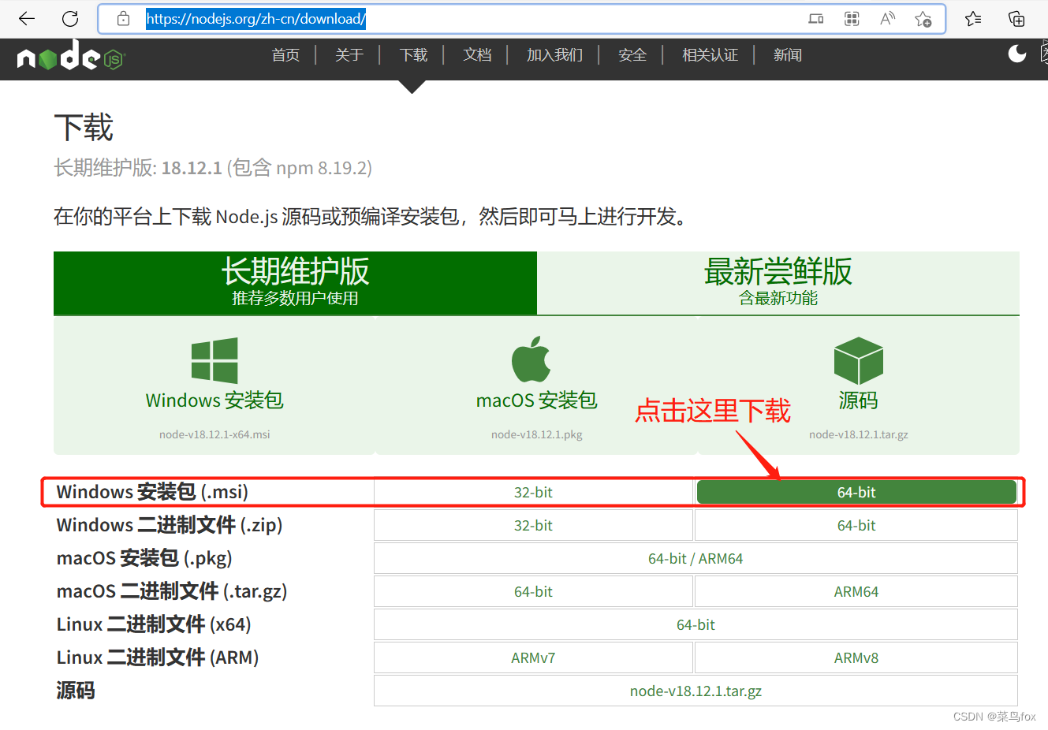Switch to the 最新尝鲜版 tab

(778, 283)
